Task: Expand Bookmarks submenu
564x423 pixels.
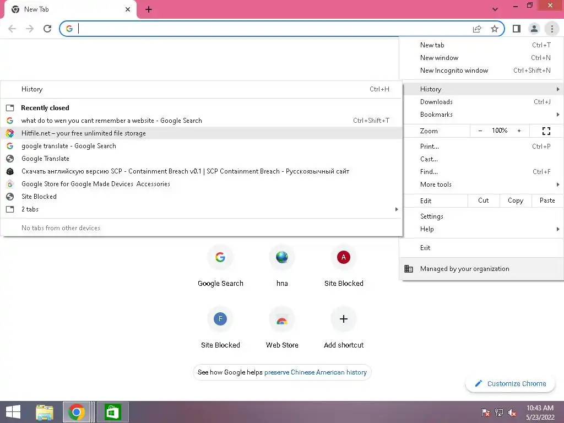Action: tap(481, 115)
